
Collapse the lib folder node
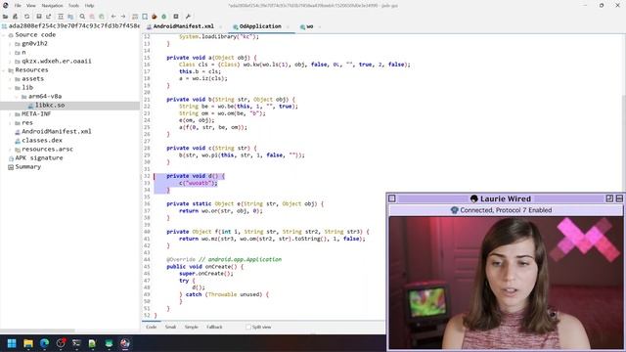[11, 88]
